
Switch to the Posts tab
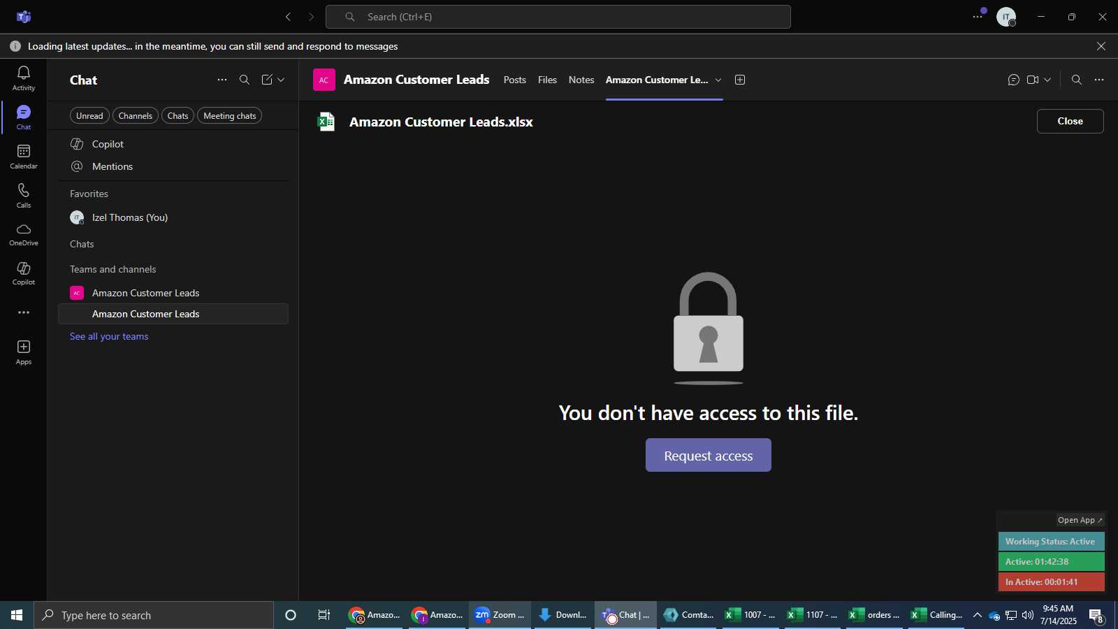coord(515,80)
